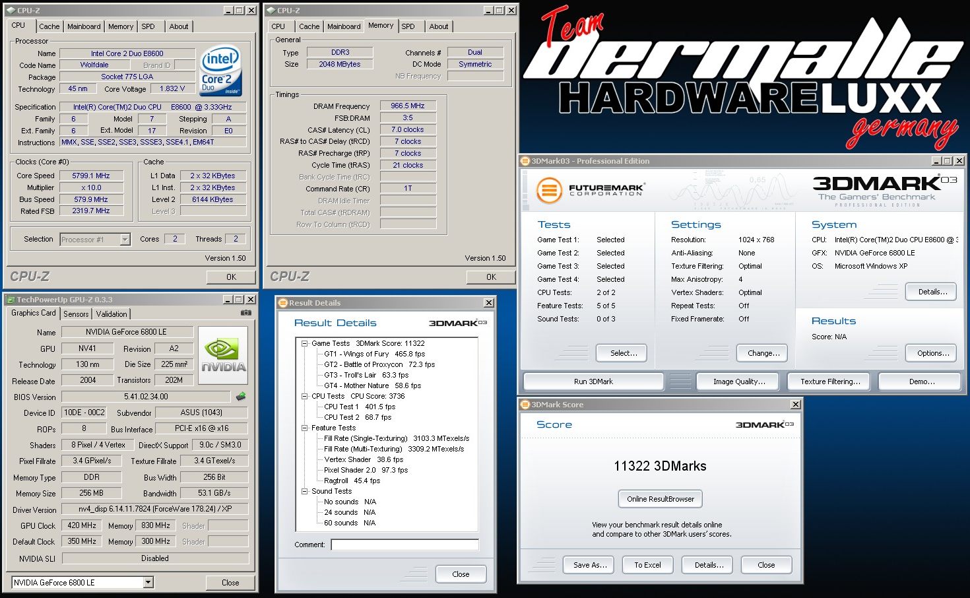Select GT2 - Battle of Proxycon row
970x598 pixels.
[379, 364]
